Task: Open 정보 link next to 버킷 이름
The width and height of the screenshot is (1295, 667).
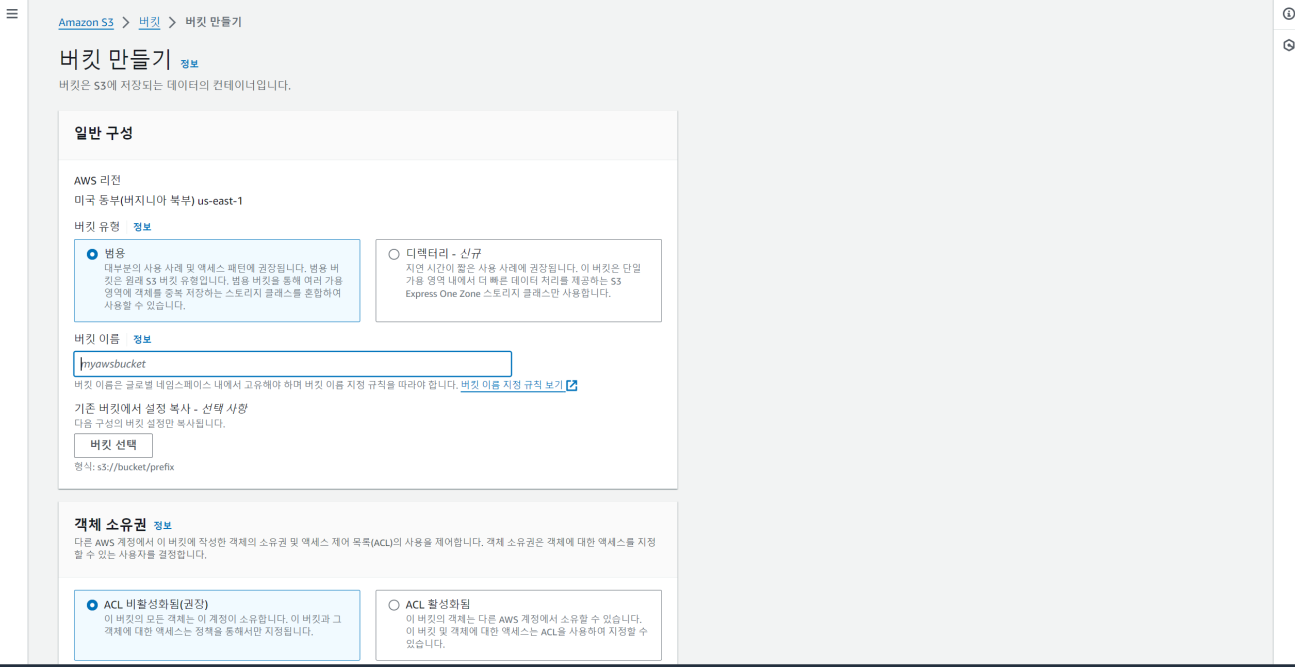Action: pos(142,339)
